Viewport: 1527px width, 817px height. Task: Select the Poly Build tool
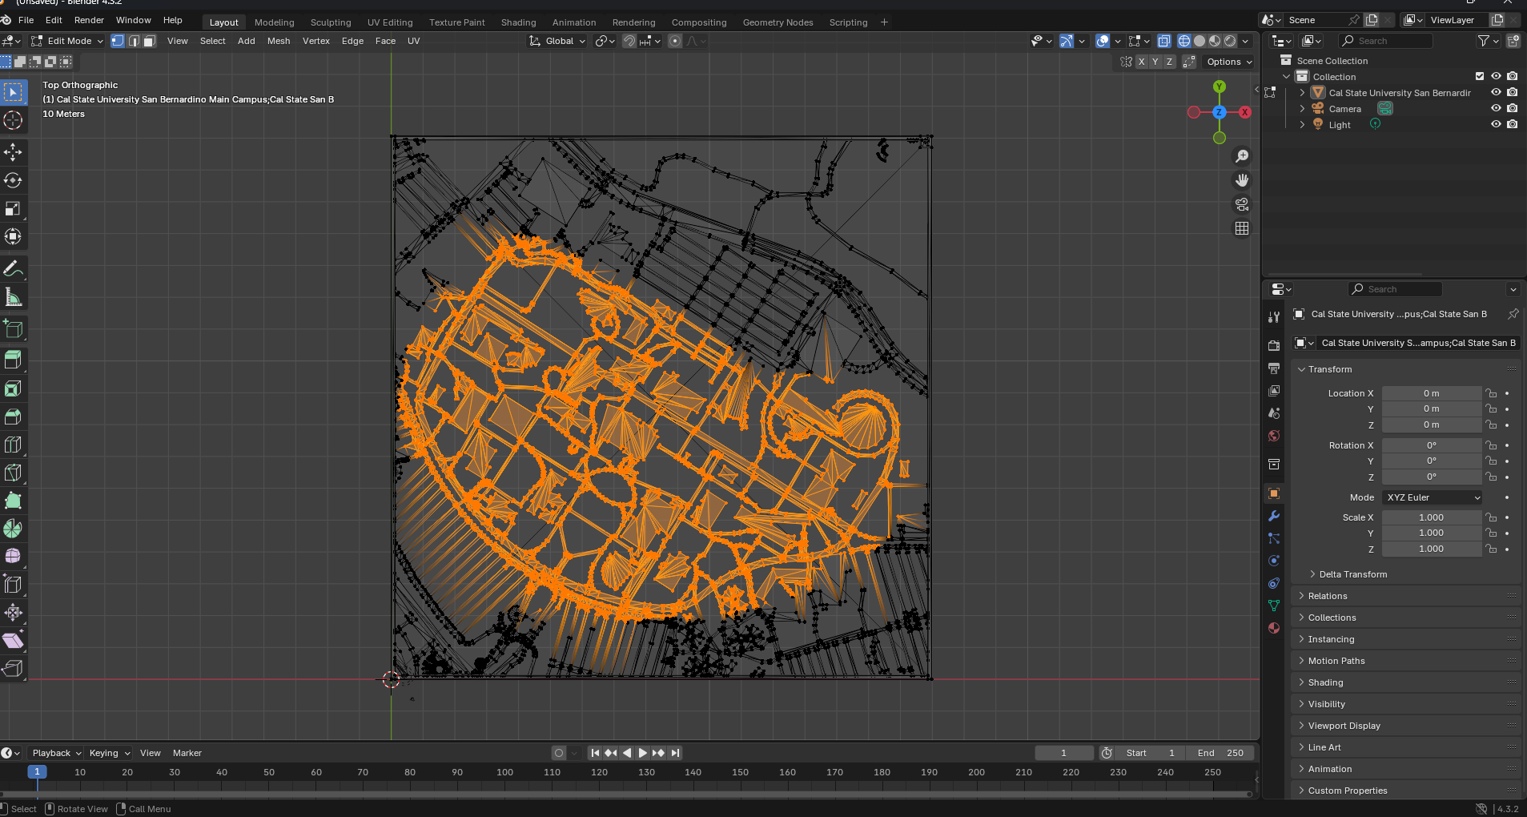pyautogui.click(x=13, y=501)
